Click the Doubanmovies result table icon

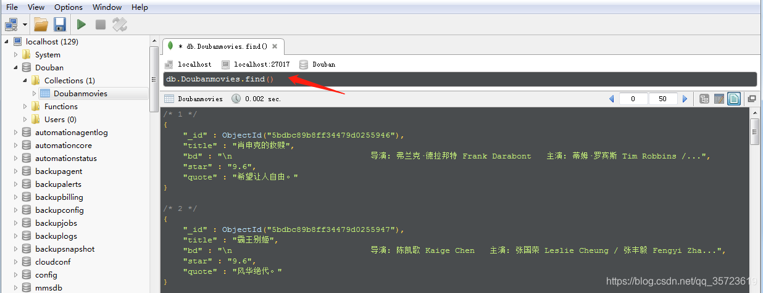tap(169, 99)
